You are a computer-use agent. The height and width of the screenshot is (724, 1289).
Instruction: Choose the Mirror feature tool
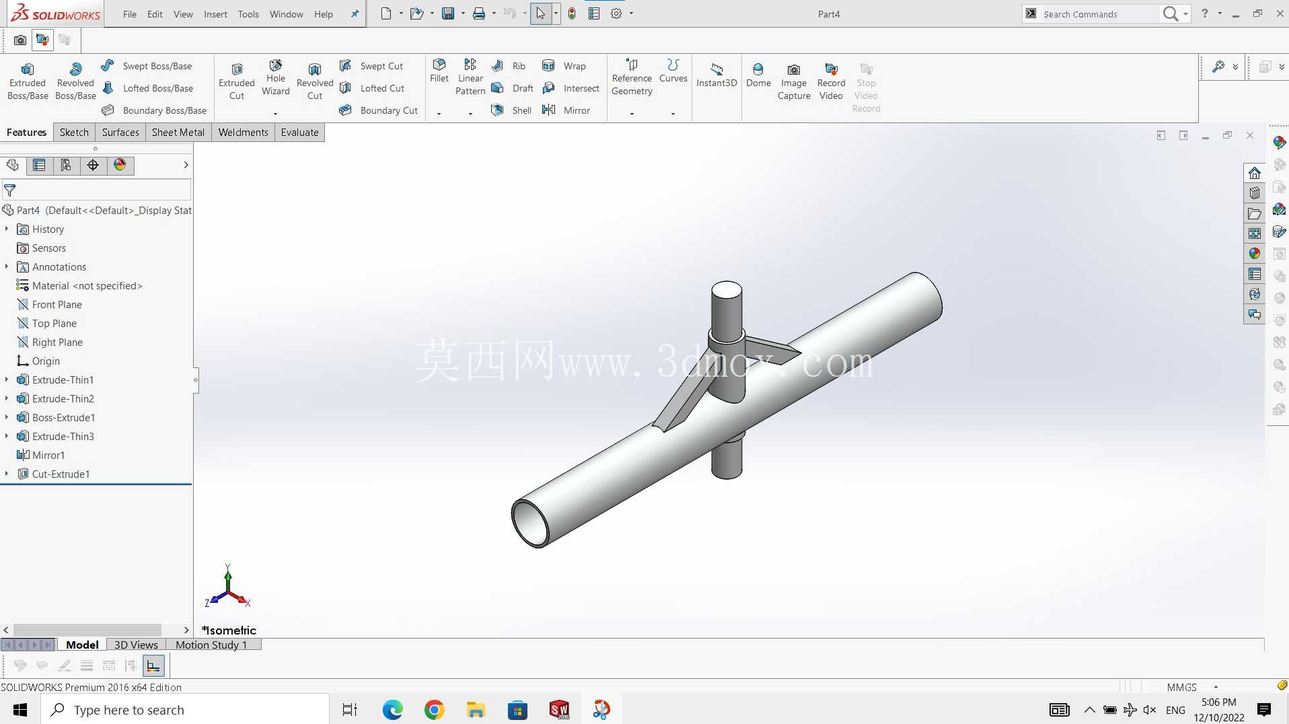click(566, 110)
